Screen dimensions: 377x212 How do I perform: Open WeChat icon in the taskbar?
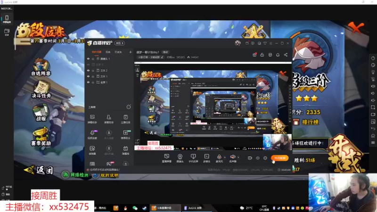coord(135,208)
